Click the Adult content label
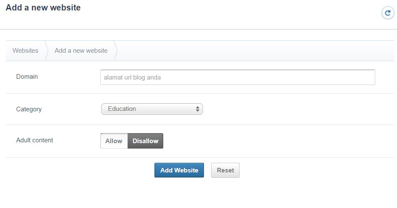 coord(34,140)
